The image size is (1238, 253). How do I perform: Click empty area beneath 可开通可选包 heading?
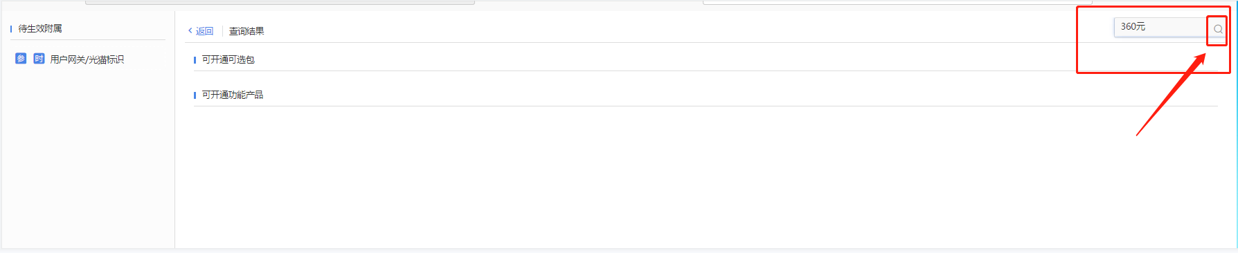pyautogui.click(x=705, y=78)
